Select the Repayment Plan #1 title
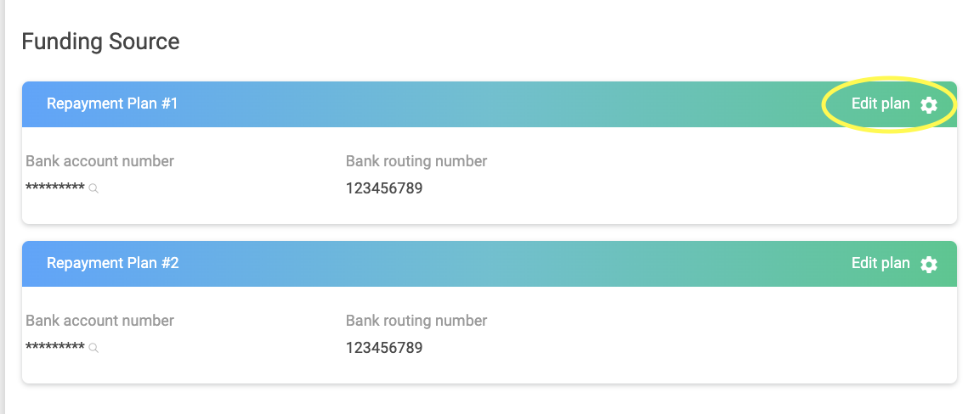This screenshot has width=974, height=414. (x=112, y=103)
